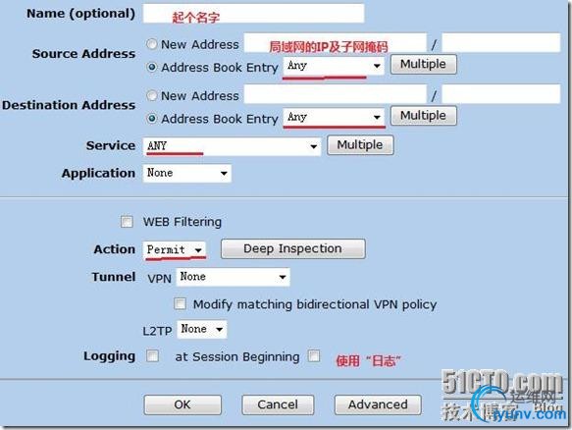Open the Application None dropdown
The width and height of the screenshot is (572, 430).
click(x=186, y=173)
